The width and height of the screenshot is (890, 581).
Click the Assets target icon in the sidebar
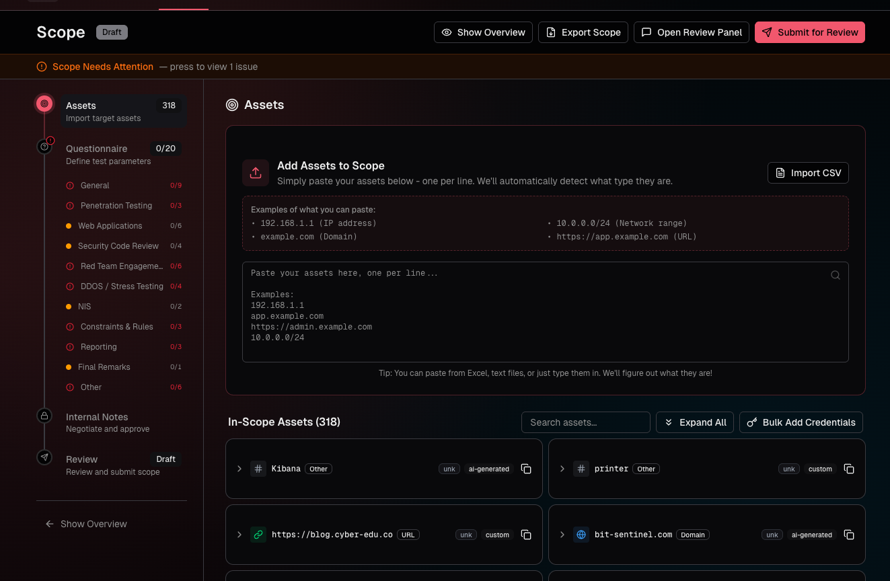point(44,104)
